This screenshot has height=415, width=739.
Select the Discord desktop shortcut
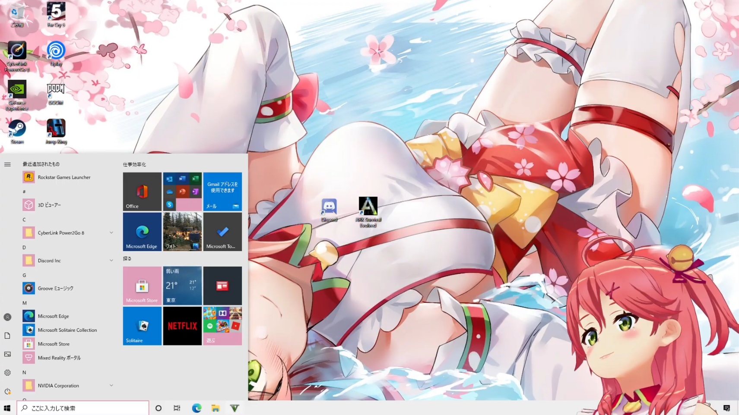329,210
